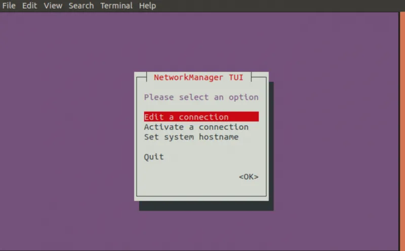Select the Quit option
Viewport: 405px width, 251px height.
pyautogui.click(x=154, y=157)
